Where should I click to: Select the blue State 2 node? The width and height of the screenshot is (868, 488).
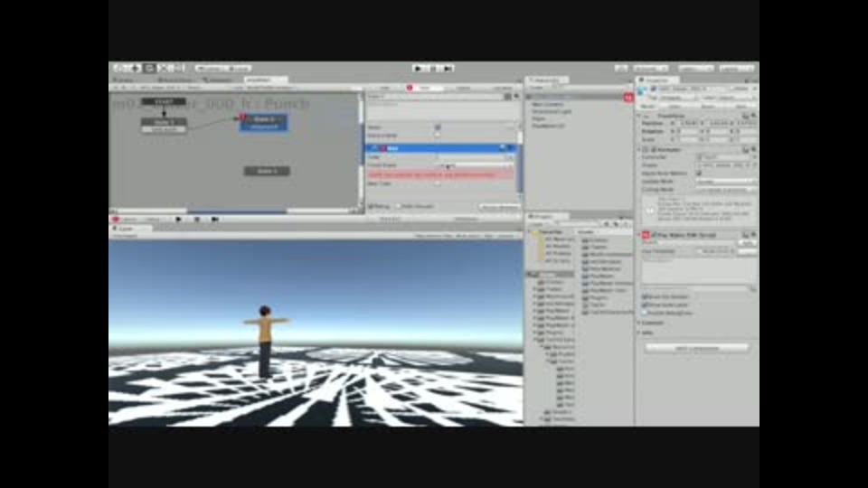(x=263, y=123)
